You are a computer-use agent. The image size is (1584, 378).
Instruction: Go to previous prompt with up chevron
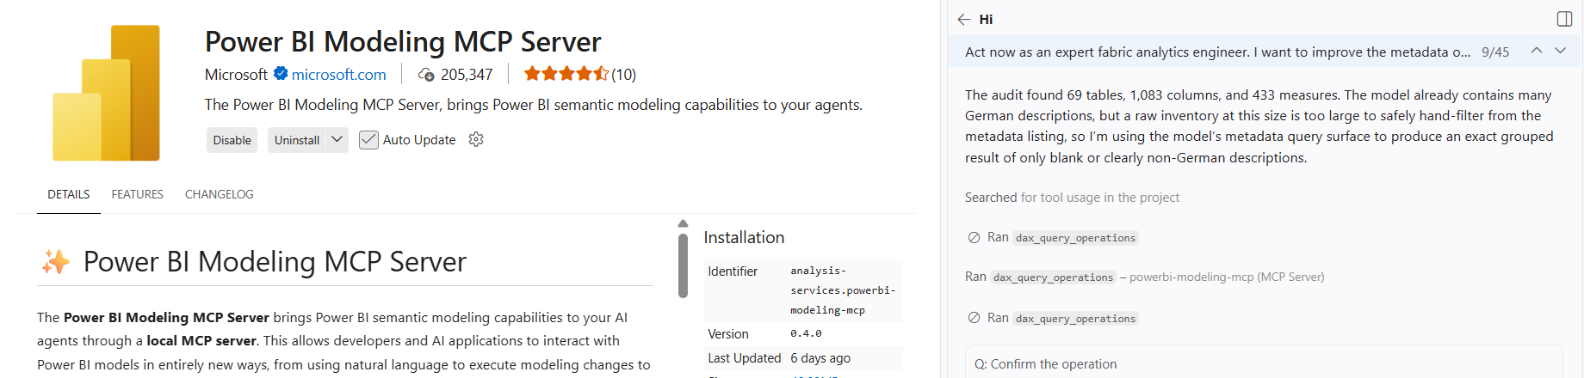1536,51
